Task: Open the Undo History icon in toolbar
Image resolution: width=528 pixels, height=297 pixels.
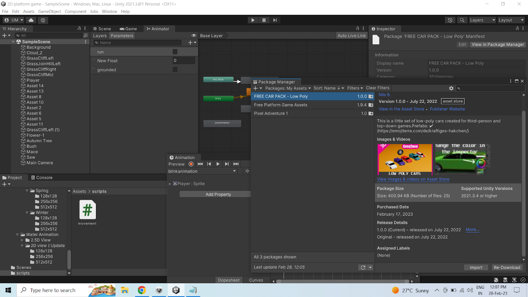Action: (450, 20)
